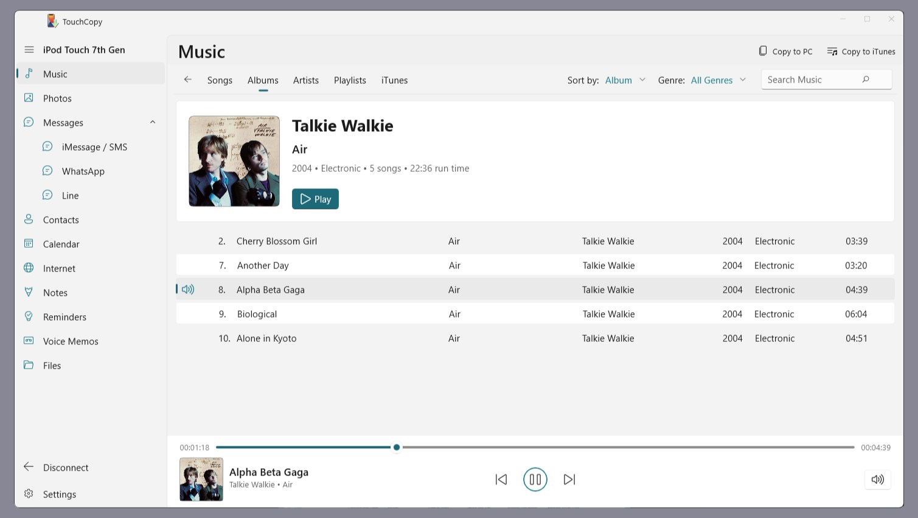The height and width of the screenshot is (518, 918).
Task: Select Music in the sidebar
Action: tap(90, 74)
